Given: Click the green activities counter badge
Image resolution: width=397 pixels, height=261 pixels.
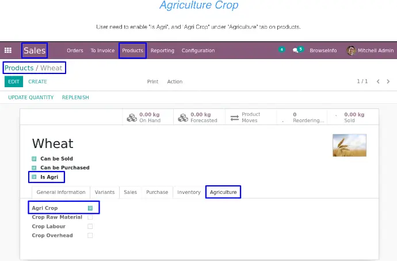Looking at the screenshot, I should tap(281, 49).
